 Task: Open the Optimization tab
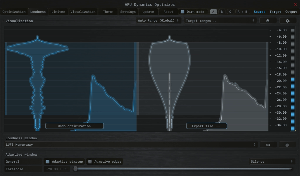(x=14, y=12)
